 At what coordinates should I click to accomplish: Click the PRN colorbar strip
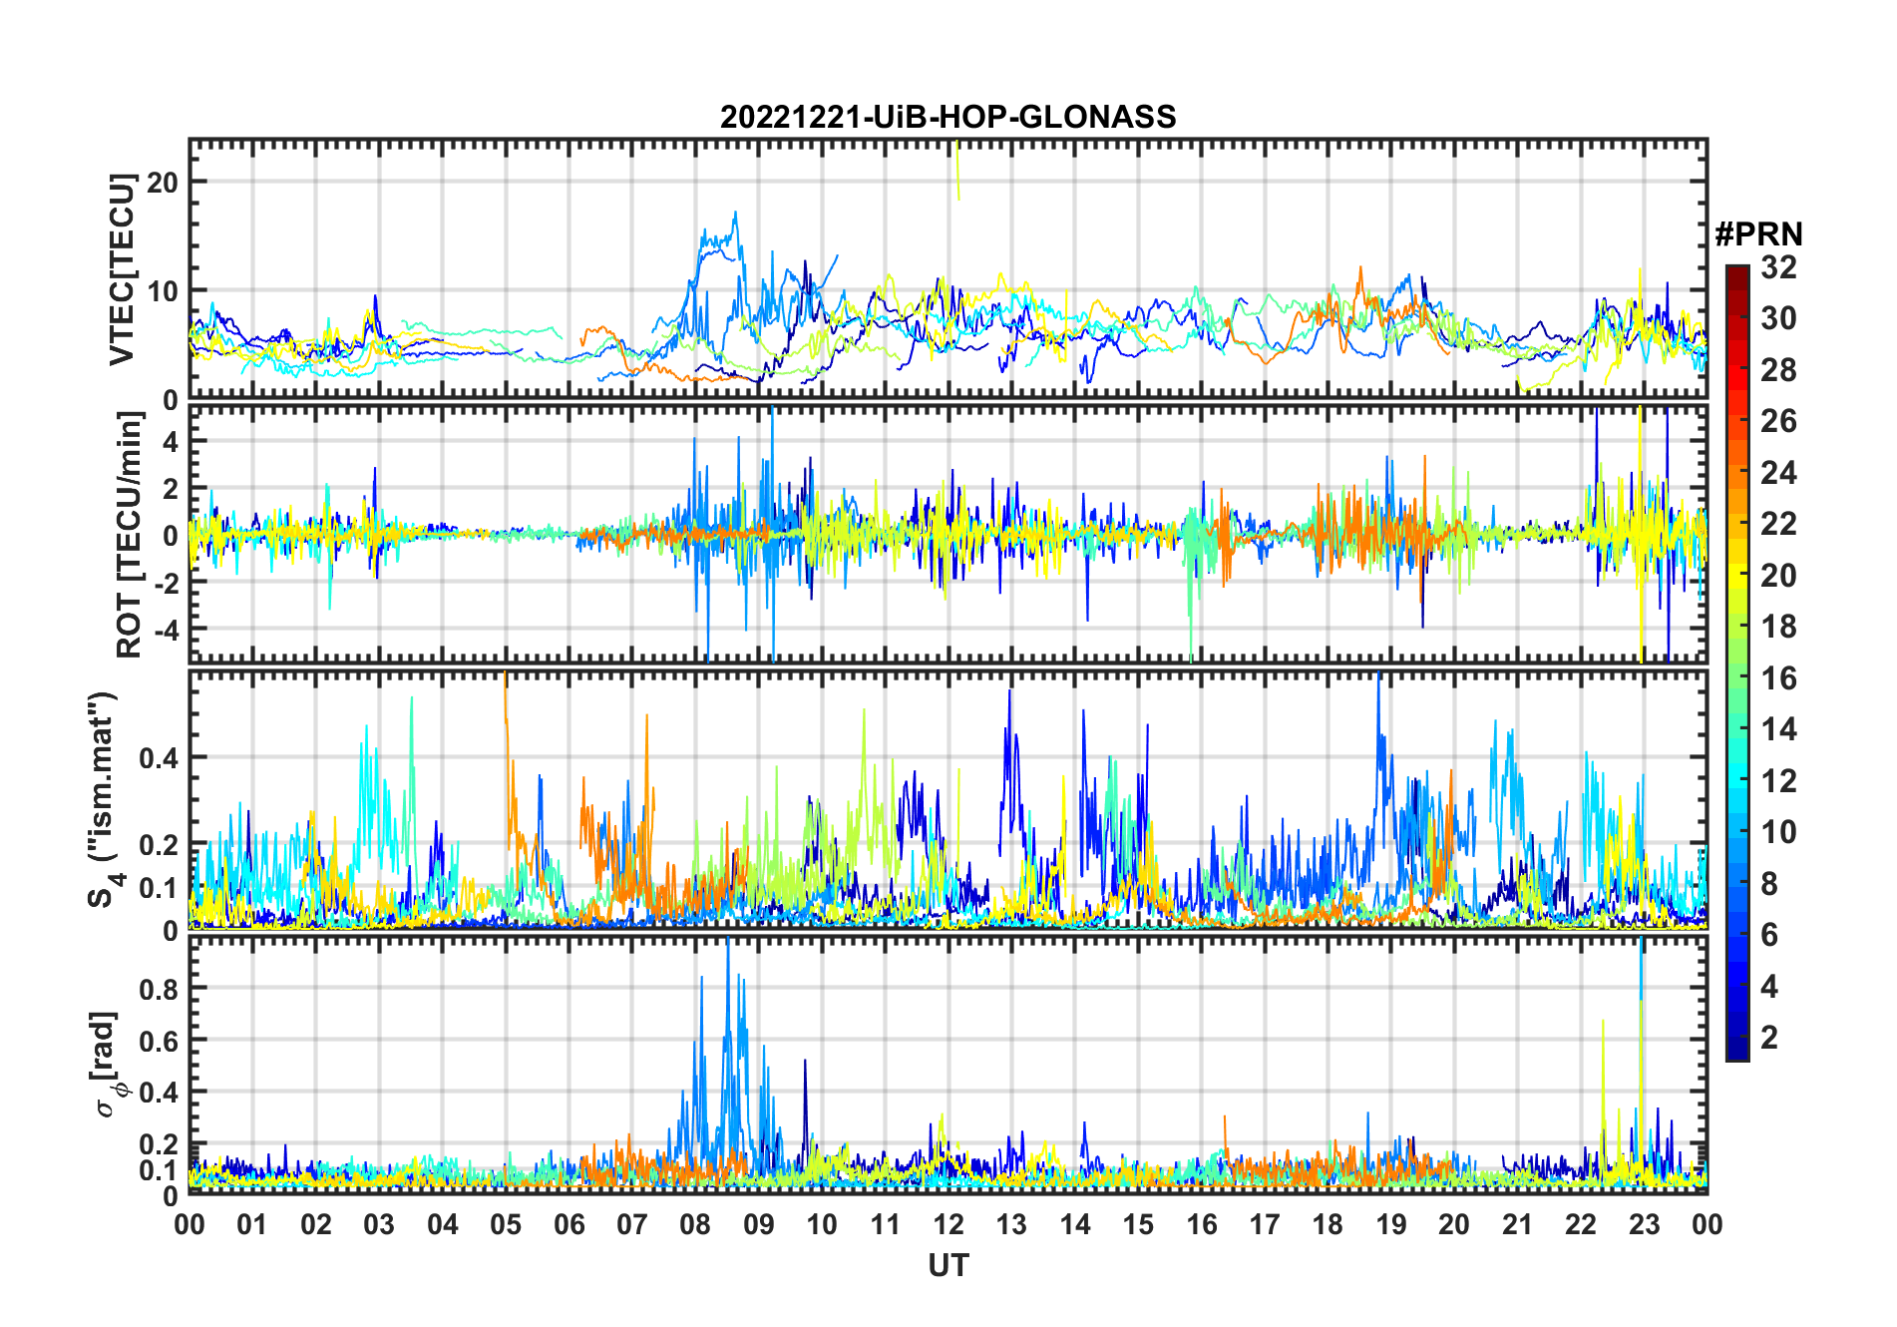point(1737,663)
